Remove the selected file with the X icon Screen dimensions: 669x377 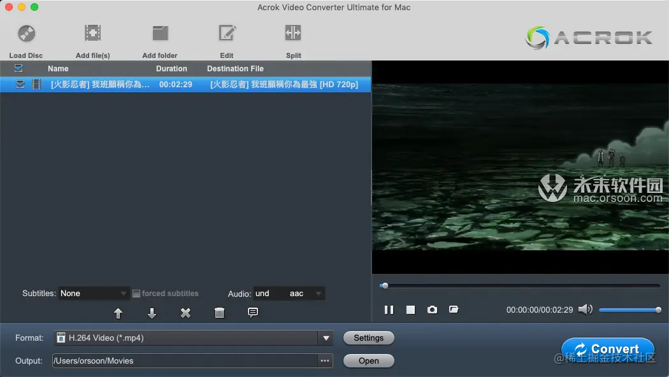185,313
